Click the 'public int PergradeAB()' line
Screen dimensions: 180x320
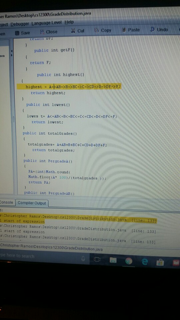pyautogui.click(x=49, y=193)
